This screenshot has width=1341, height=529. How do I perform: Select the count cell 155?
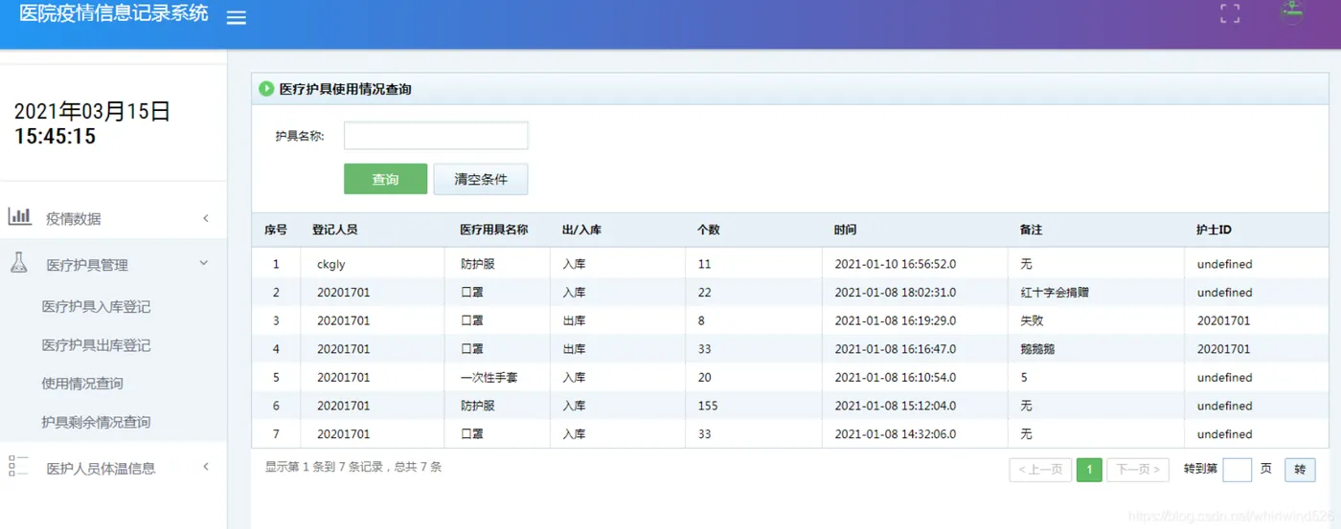708,406
